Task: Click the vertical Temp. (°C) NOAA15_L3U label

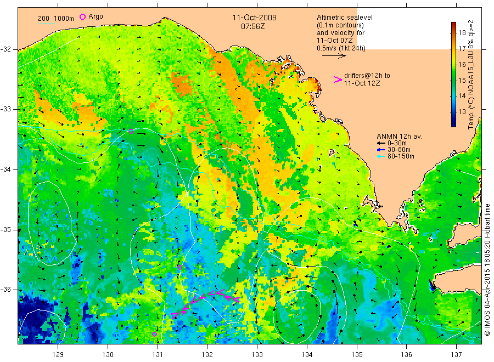Action: 471,75
